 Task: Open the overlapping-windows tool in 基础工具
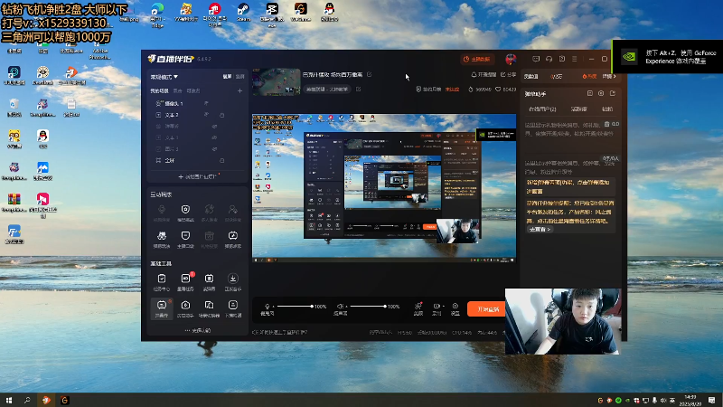tap(209, 308)
